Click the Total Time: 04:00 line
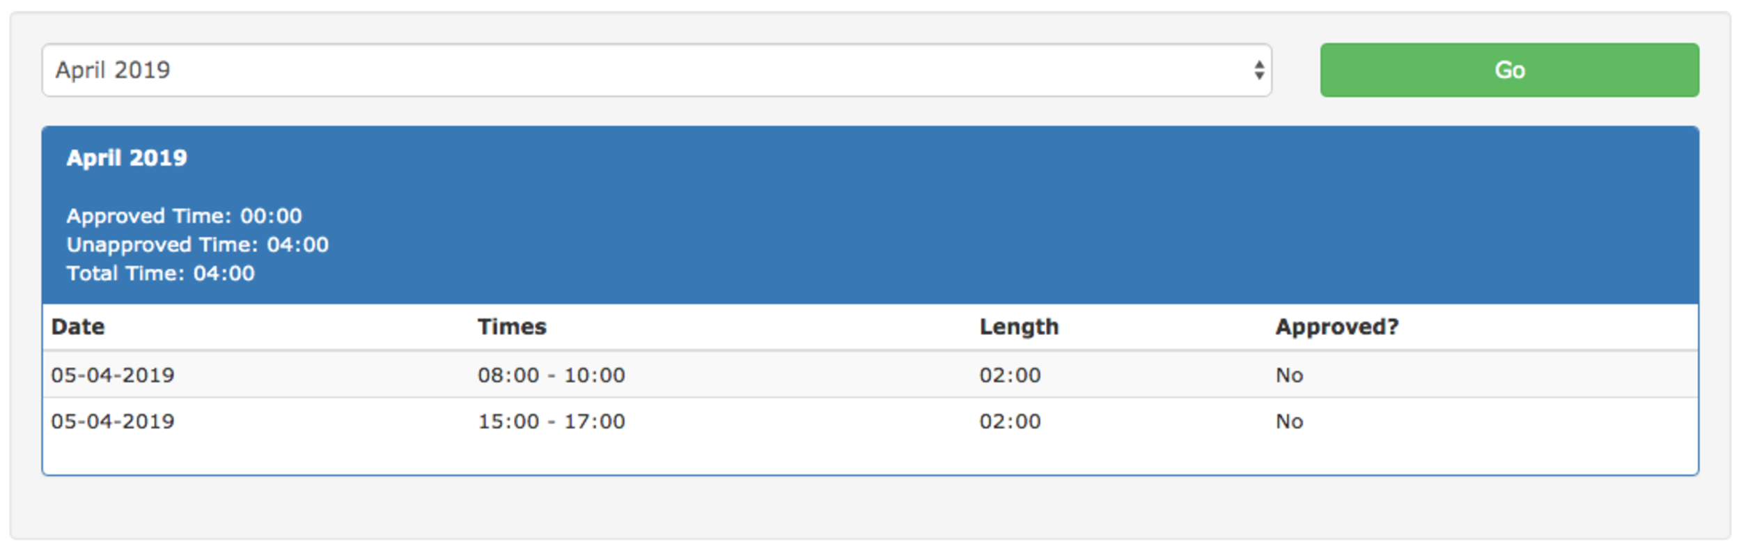This screenshot has height=551, width=1741. [x=161, y=273]
